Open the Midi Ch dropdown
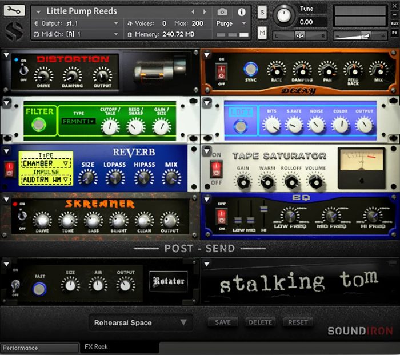Viewport: 400px width, 355px height. coord(76,34)
